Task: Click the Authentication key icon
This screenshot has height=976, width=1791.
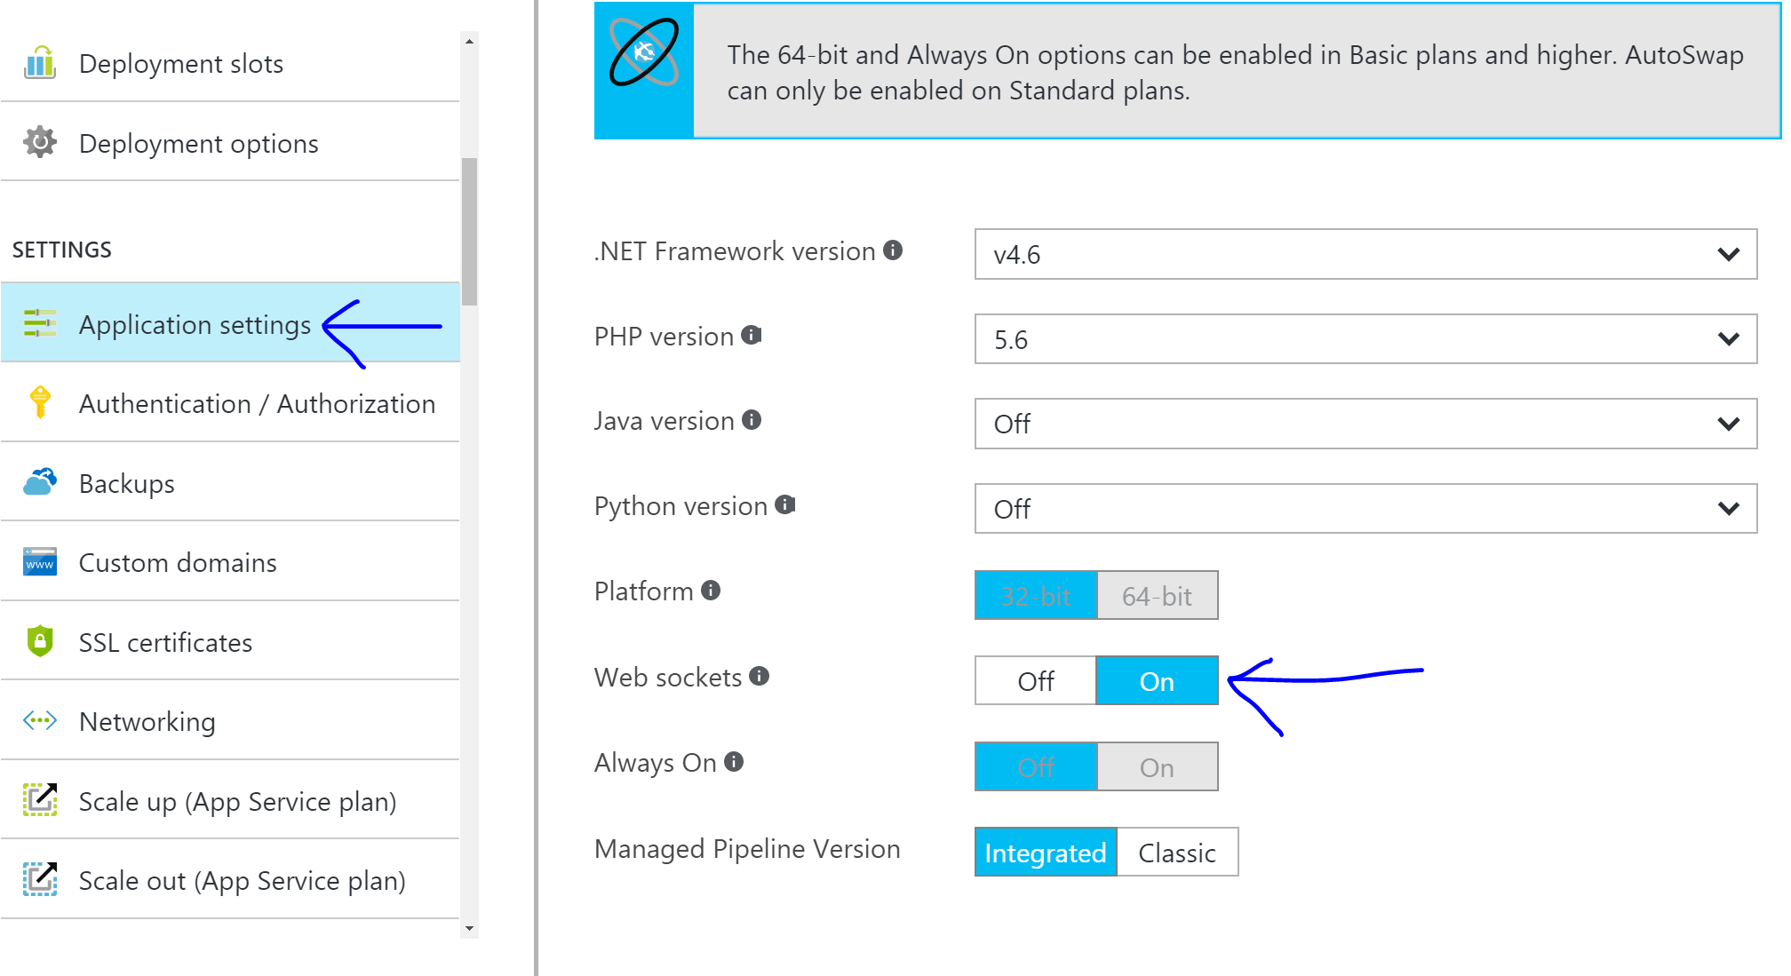Action: coord(40,402)
